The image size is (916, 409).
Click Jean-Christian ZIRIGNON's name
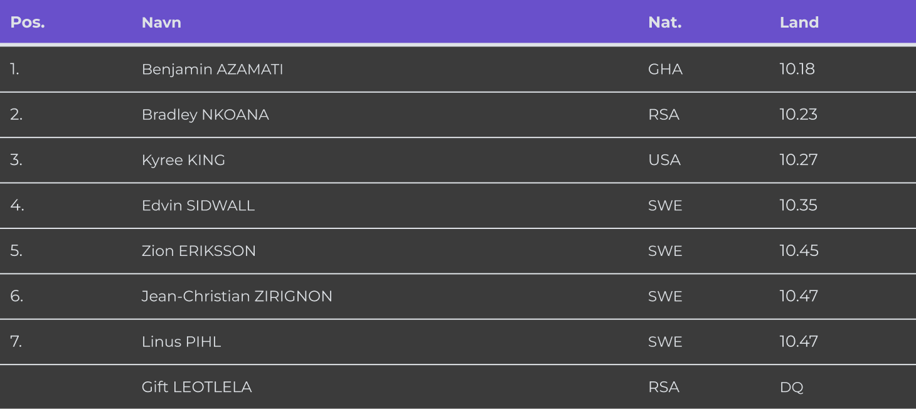coord(237,296)
